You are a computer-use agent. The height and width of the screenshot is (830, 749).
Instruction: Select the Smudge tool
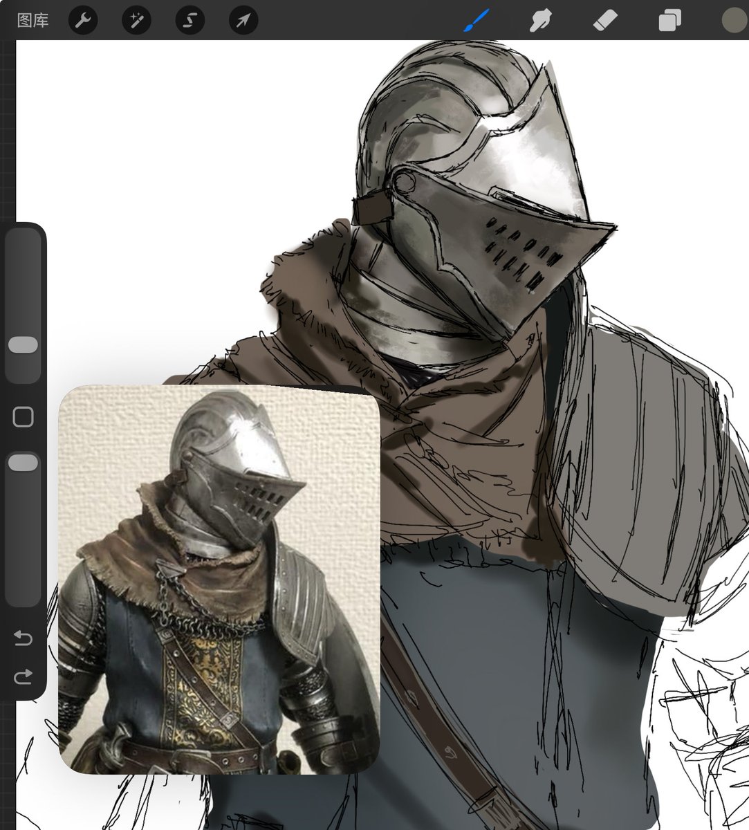click(x=541, y=20)
